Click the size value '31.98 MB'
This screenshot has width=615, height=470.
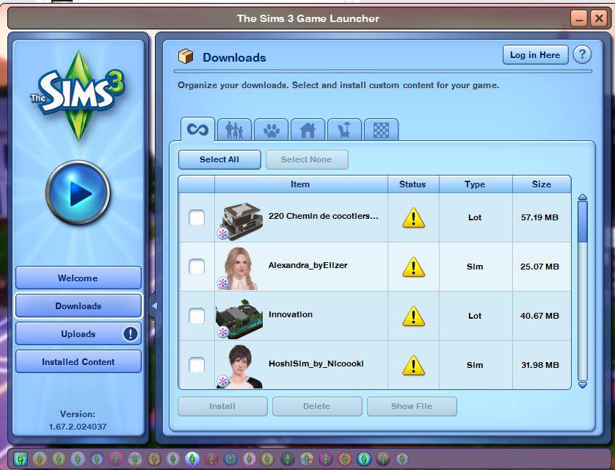coord(539,365)
